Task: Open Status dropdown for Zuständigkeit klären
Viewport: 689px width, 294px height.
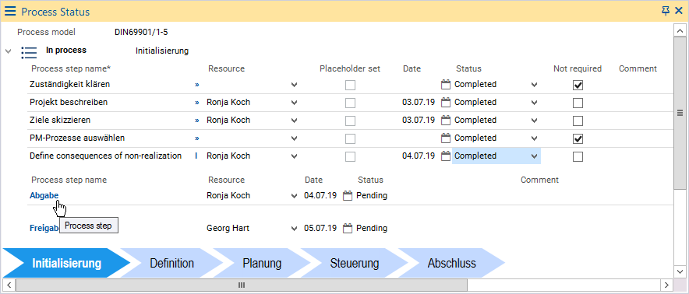Action: coord(535,85)
